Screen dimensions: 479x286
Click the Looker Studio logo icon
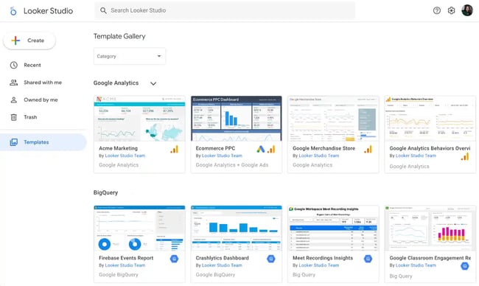[13, 11]
